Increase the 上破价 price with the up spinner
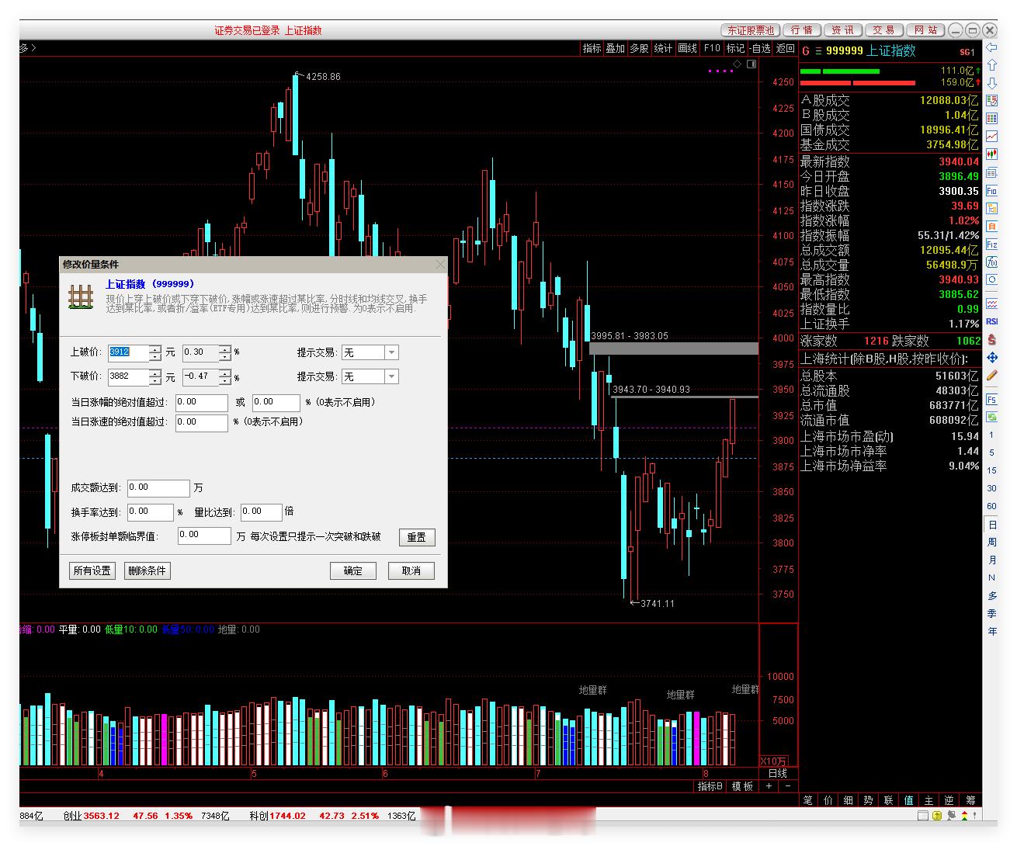1017x846 pixels. coord(155,348)
